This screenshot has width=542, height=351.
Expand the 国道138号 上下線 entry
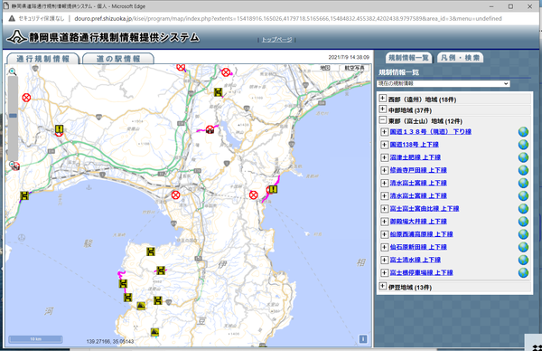(384, 145)
